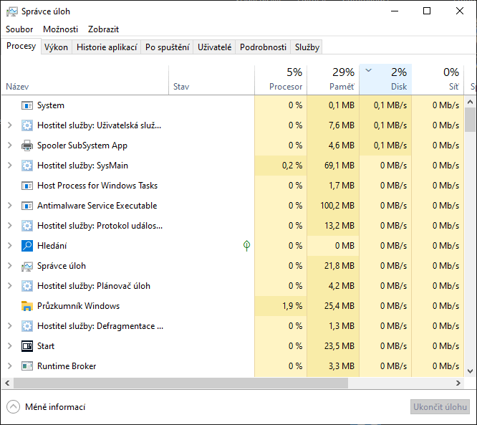
Task: Click the Antimalware Service Executable icon
Action: pyautogui.click(x=27, y=206)
